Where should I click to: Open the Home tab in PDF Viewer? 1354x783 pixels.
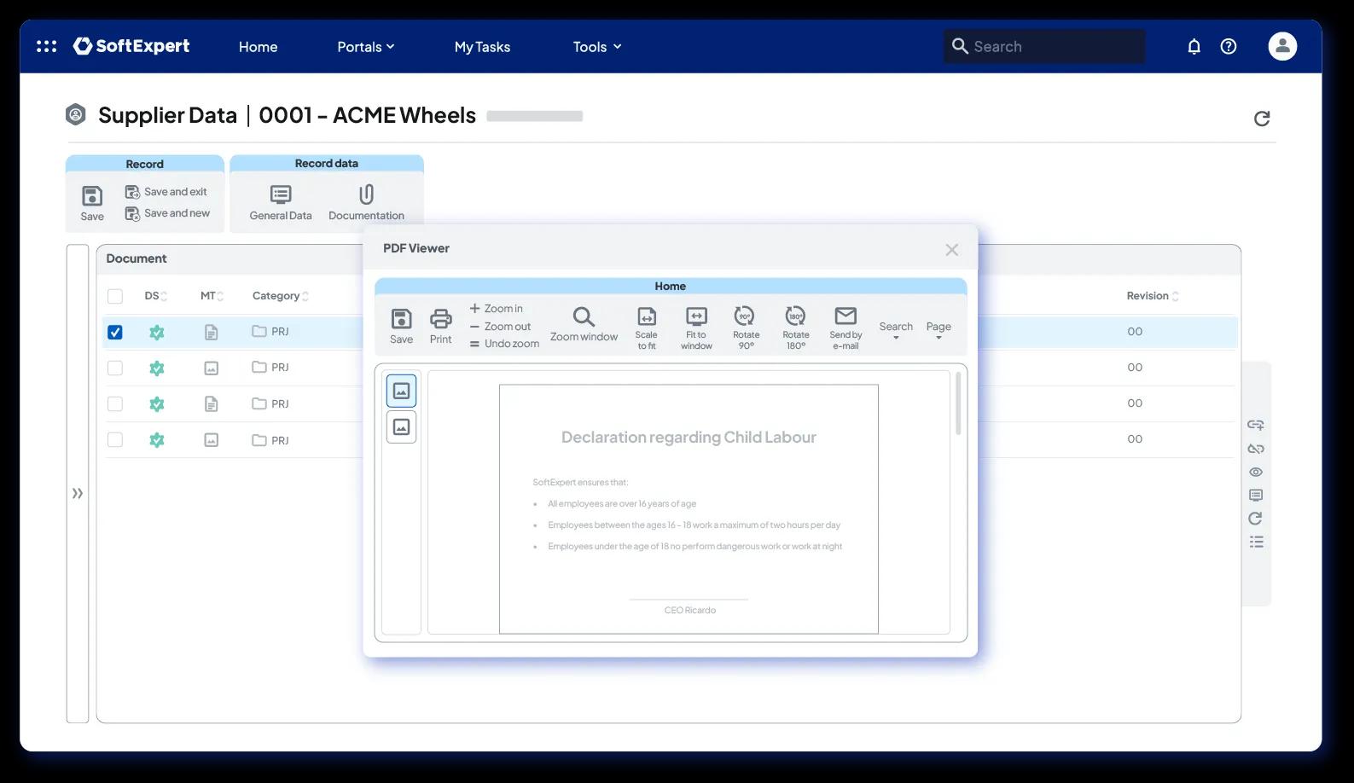(x=670, y=287)
